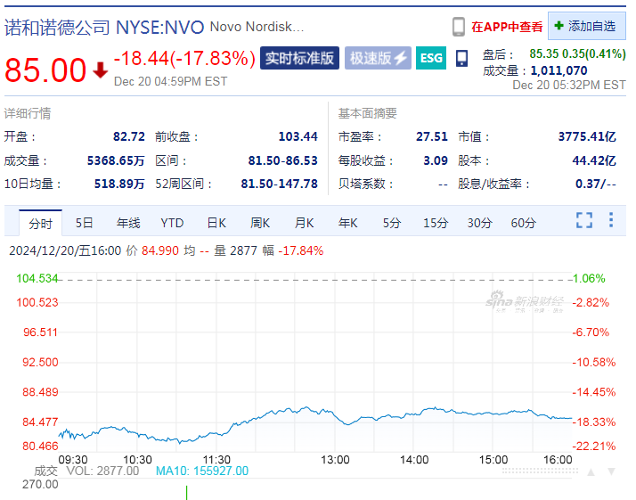Click the mobile device icon next to ESG
Viewport: 636px width, 500px height.
pyautogui.click(x=461, y=59)
